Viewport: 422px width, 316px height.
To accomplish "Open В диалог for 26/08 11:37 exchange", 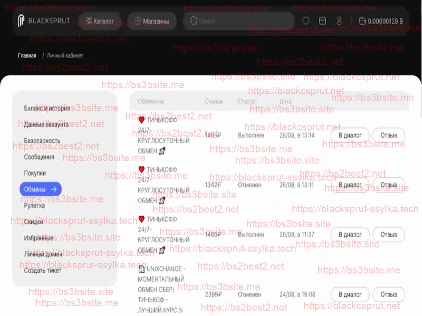I will click(x=350, y=235).
